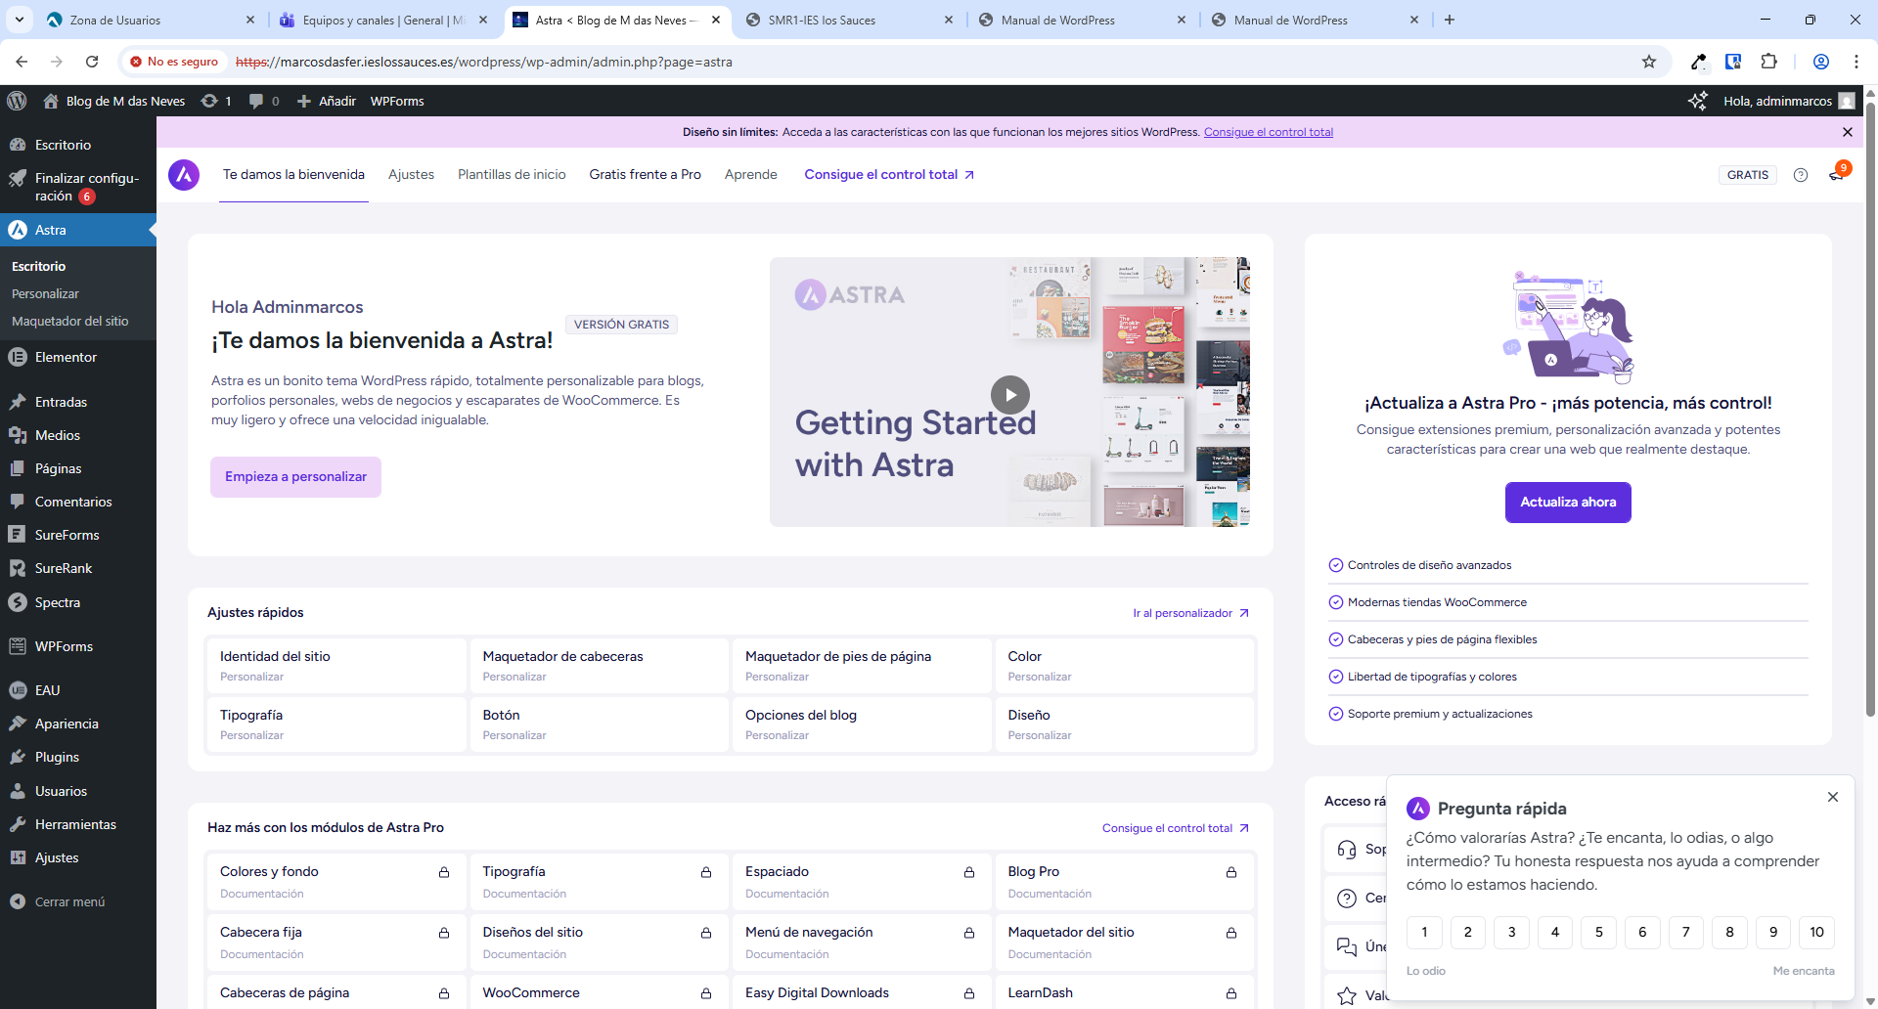Screen dimensions: 1878x1009
Task: Open the notifications bell showing 9 alerts
Action: 1837,174
